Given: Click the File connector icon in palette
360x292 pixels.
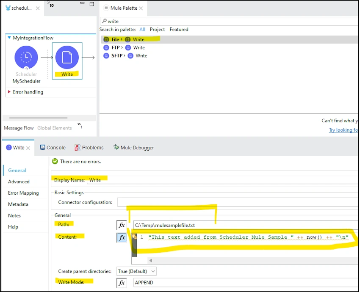Looking at the screenshot, I should (106, 39).
